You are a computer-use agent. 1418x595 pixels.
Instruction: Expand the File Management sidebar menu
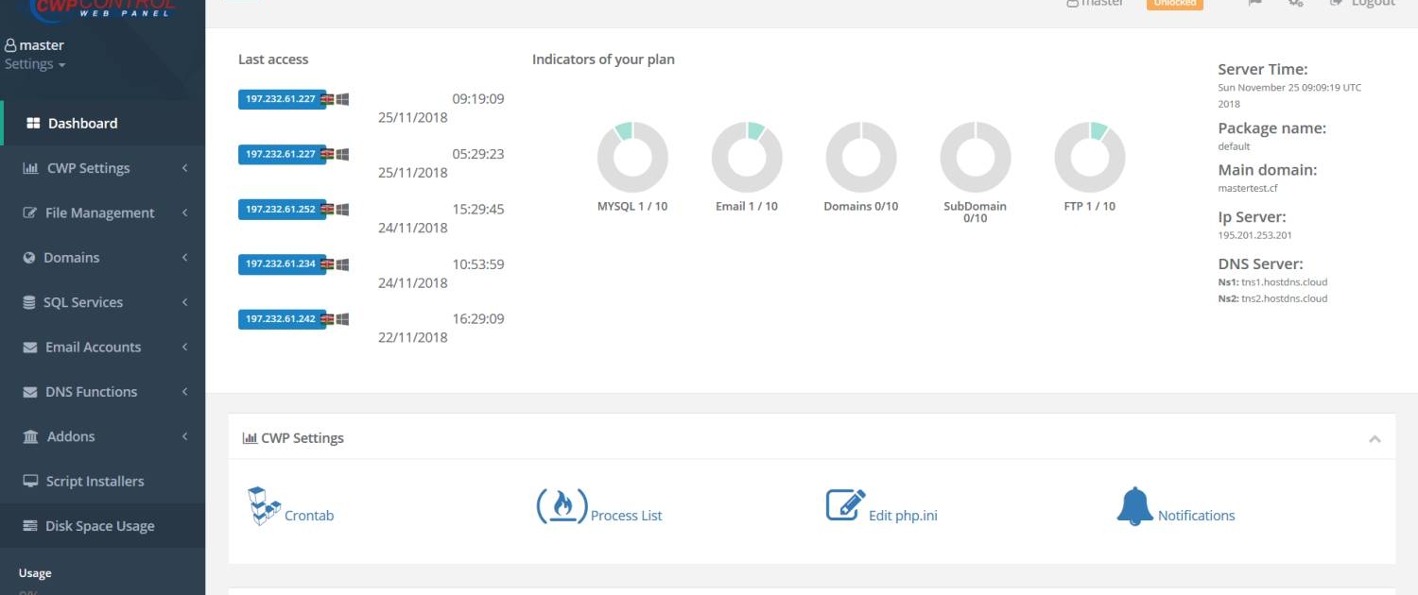tap(103, 212)
